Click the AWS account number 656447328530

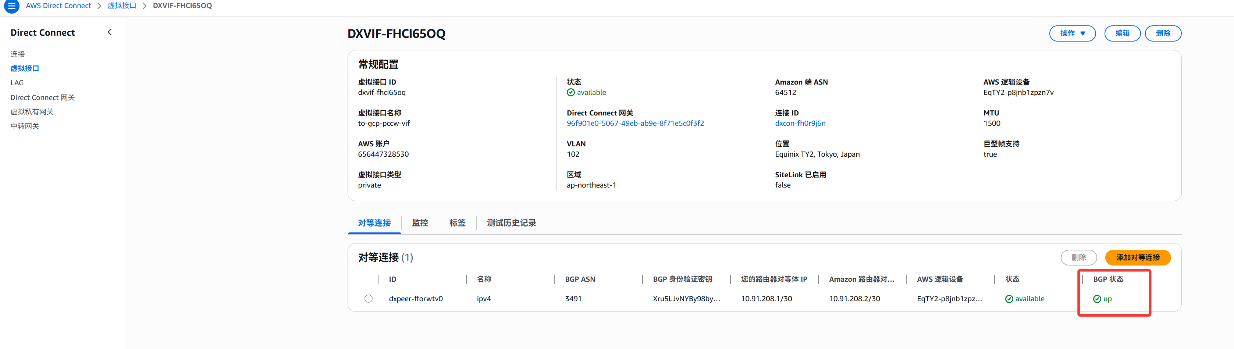pos(383,154)
